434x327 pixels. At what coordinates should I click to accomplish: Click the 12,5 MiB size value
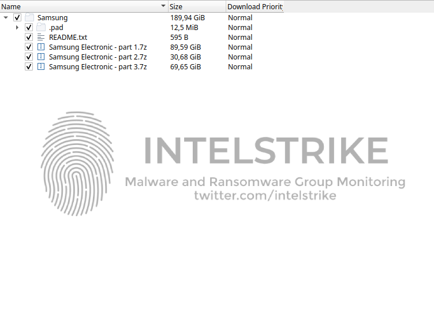[x=184, y=27]
